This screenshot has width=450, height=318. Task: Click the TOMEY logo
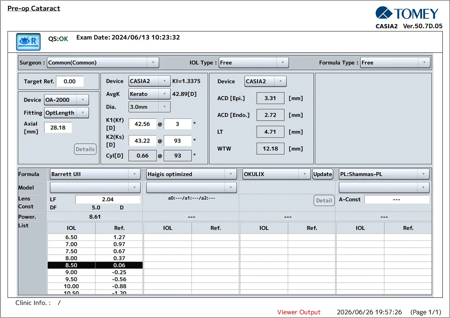407,13
